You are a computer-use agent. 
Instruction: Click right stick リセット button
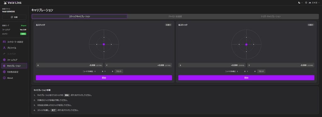pyautogui.click(x=261, y=71)
